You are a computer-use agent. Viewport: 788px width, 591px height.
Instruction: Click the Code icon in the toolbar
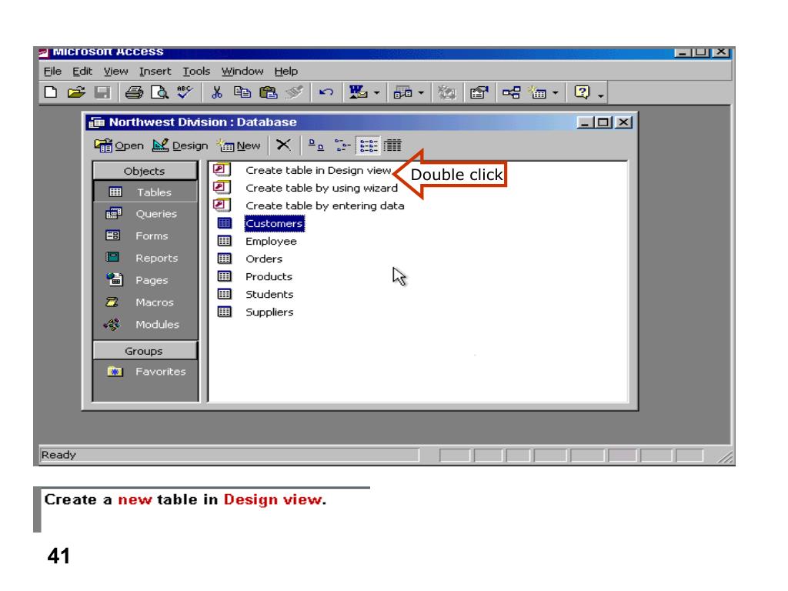[x=446, y=92]
